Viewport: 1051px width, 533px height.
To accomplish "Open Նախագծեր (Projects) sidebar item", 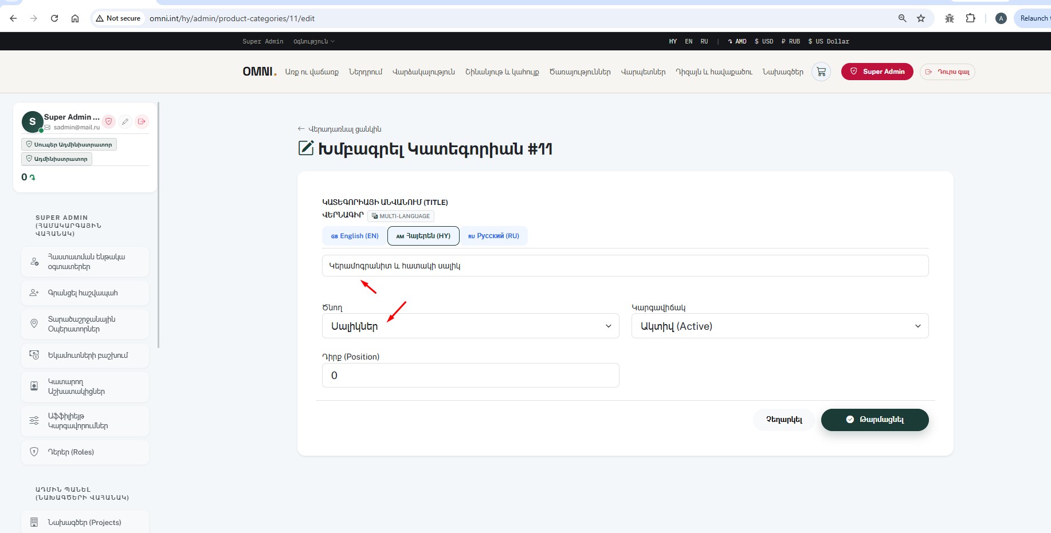I will pyautogui.click(x=85, y=522).
